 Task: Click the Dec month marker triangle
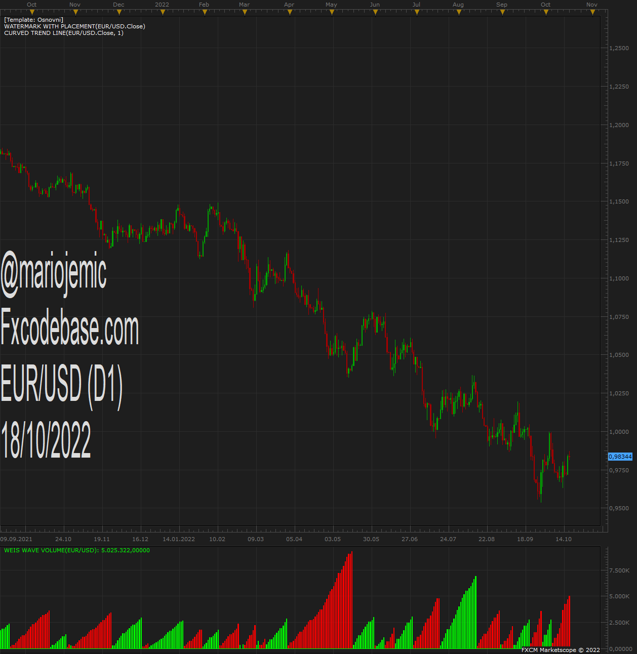point(119,12)
